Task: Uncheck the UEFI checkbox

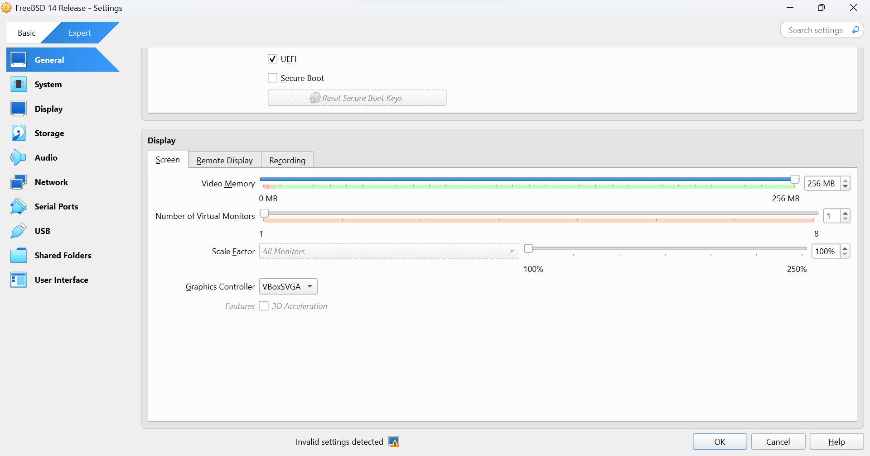Action: 272,59
